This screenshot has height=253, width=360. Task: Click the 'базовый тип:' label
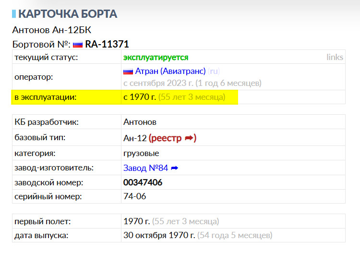pyautogui.click(x=40, y=137)
